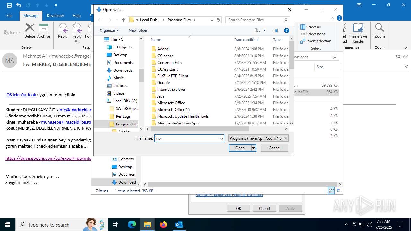Open the File name combo dropdown
The image size is (411, 231).
coord(222,138)
